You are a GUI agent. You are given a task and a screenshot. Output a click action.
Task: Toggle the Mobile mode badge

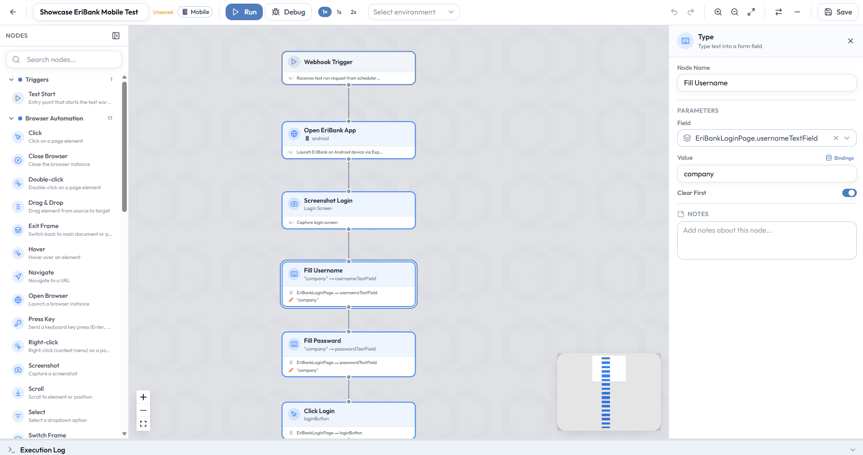coord(195,12)
